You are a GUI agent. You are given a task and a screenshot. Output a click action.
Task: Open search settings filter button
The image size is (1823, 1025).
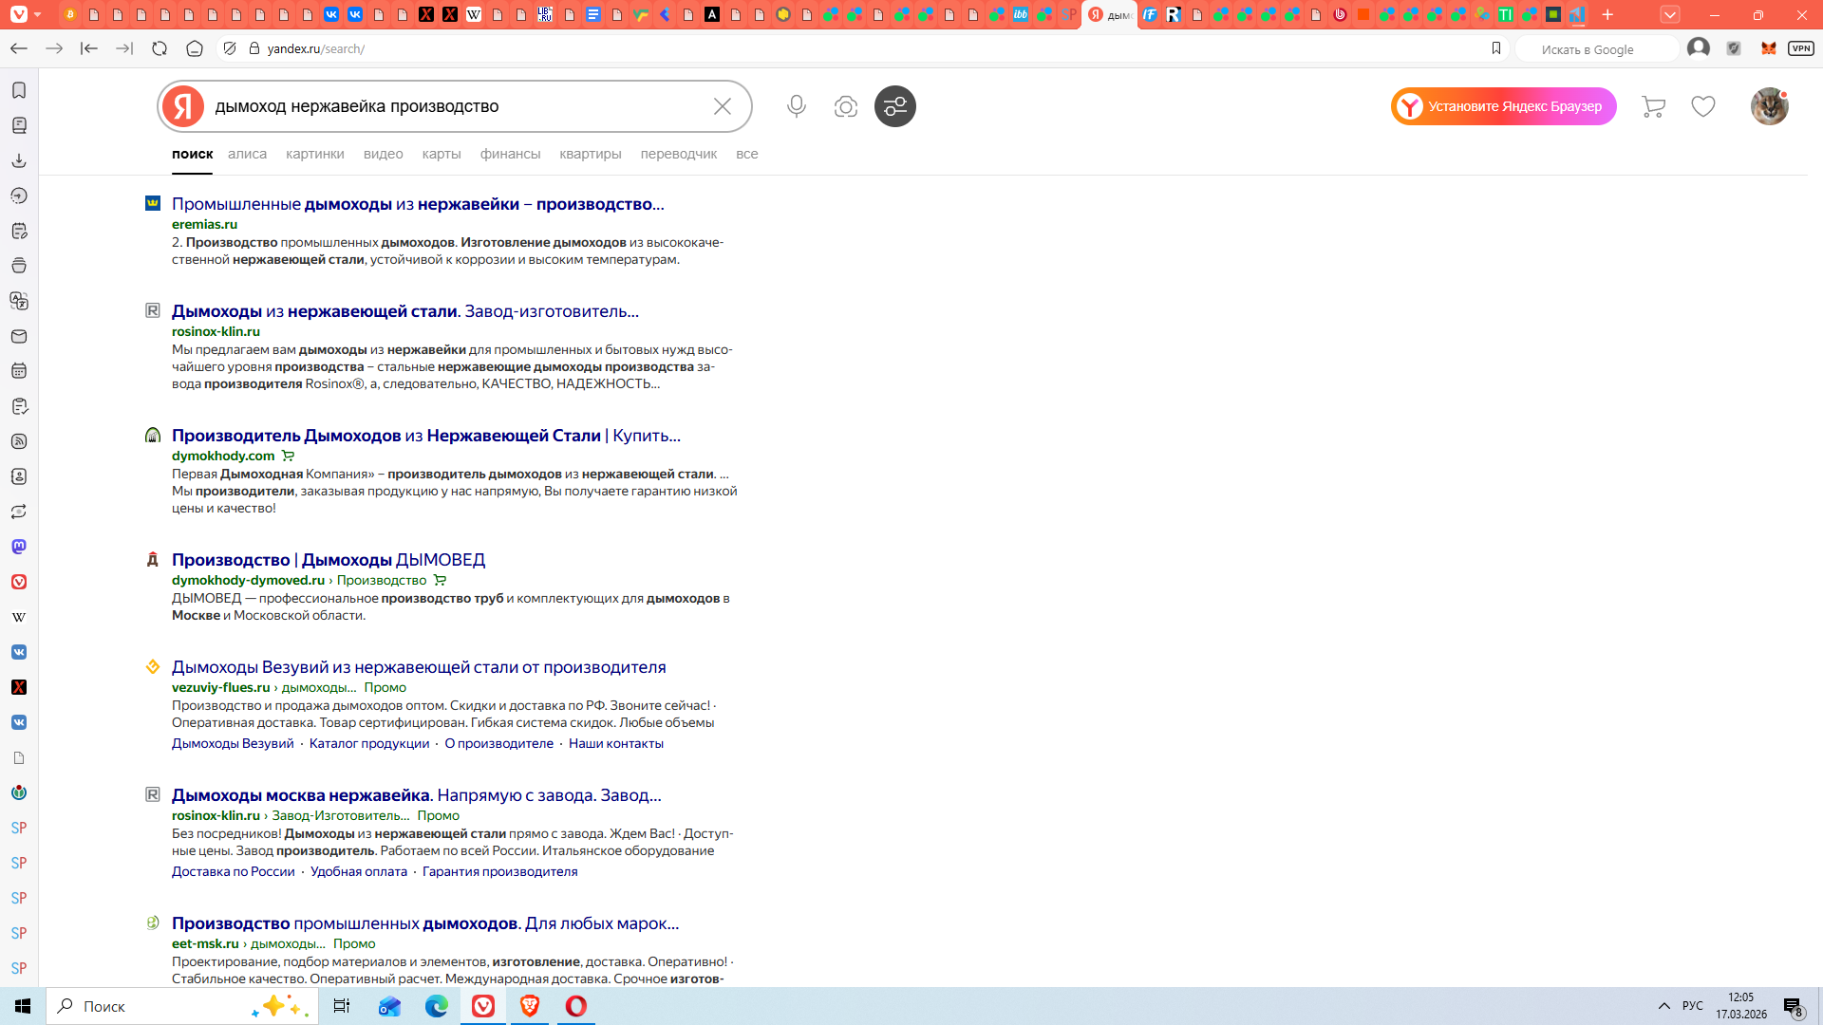point(894,106)
